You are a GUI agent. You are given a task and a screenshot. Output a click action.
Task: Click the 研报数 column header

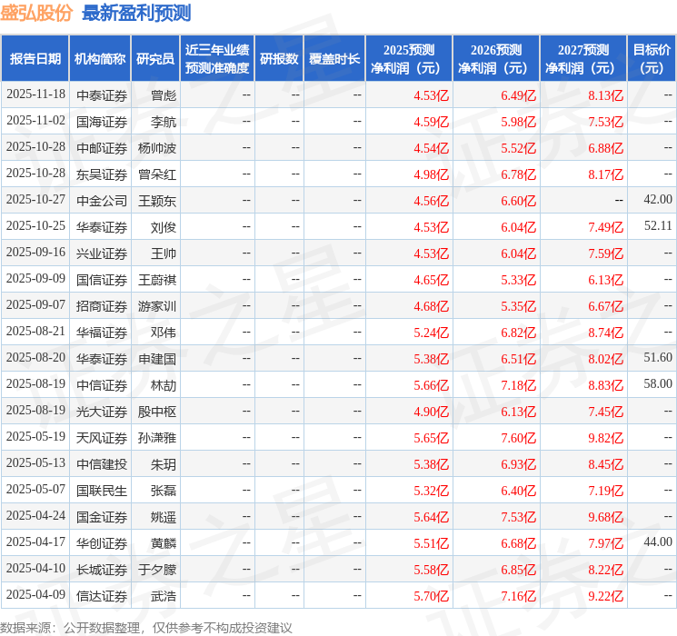tap(279, 59)
